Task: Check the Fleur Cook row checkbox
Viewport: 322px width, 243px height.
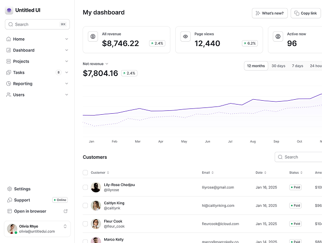Action: pyautogui.click(x=85, y=224)
